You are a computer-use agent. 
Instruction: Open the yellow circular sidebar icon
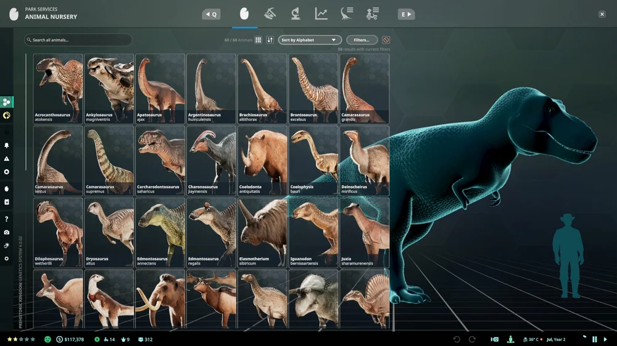point(6,115)
